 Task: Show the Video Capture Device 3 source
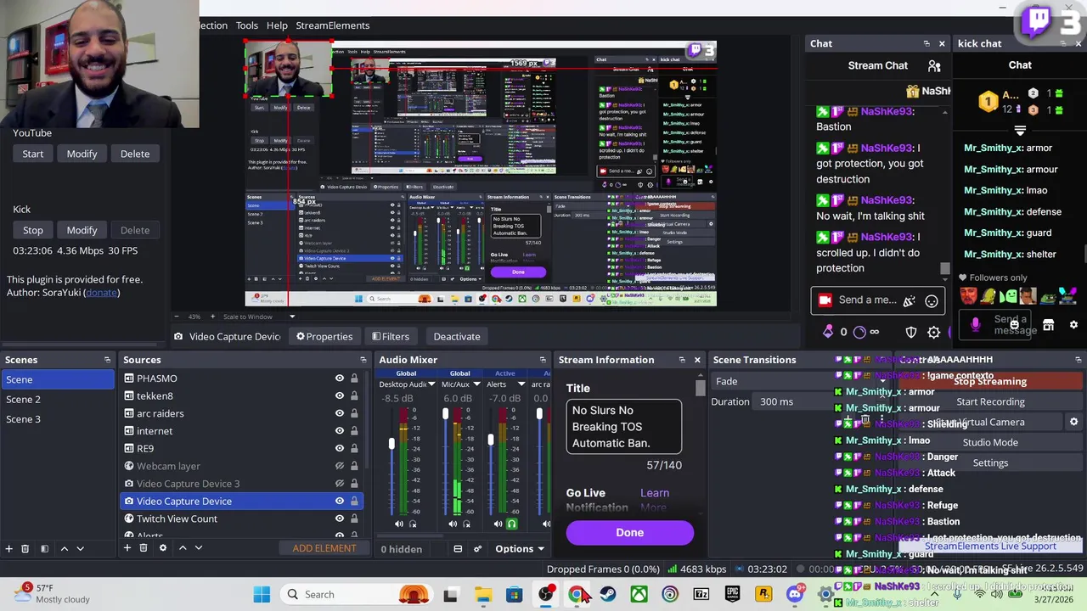point(339,484)
